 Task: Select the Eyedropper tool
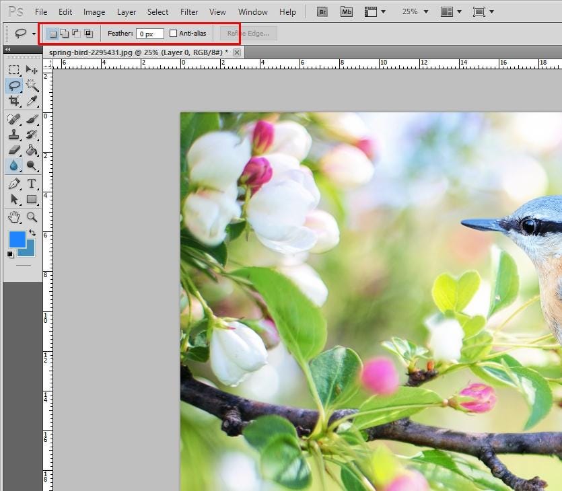(x=32, y=101)
